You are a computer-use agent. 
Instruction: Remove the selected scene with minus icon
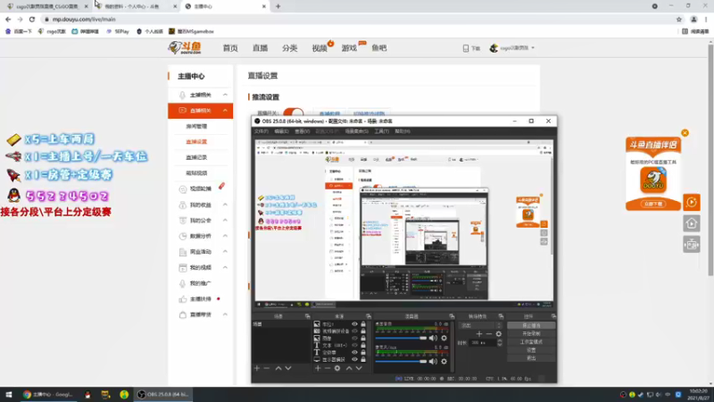(x=267, y=368)
